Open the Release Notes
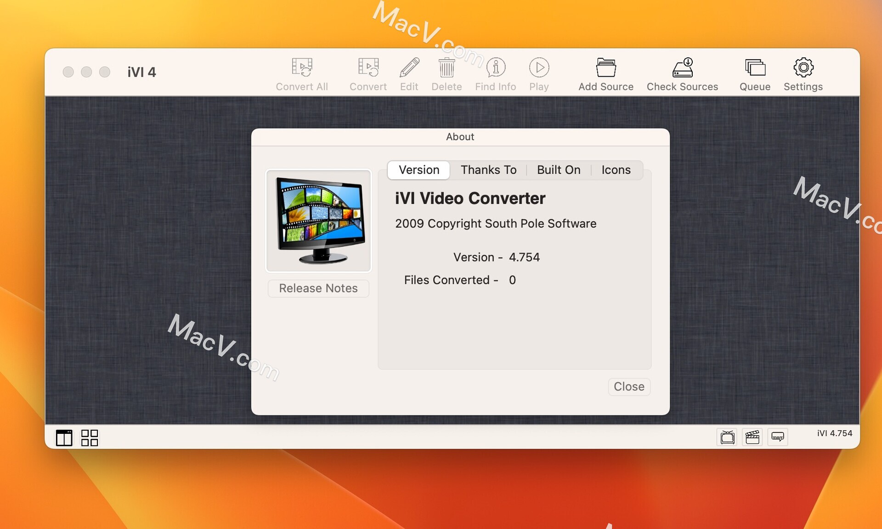 pyautogui.click(x=318, y=288)
